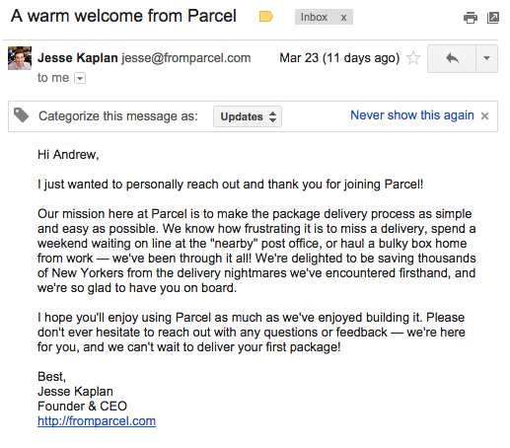Viewport: 510px width, 448px height.
Task: Open the http://fromparcel.com link
Action: pyautogui.click(x=97, y=421)
